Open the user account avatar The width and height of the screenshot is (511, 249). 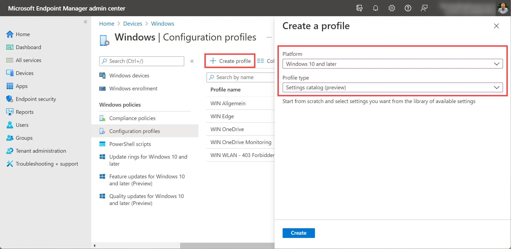pyautogui.click(x=503, y=8)
